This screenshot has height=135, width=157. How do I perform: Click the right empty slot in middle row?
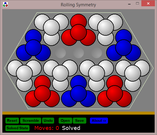pyautogui.click(x=97, y=53)
